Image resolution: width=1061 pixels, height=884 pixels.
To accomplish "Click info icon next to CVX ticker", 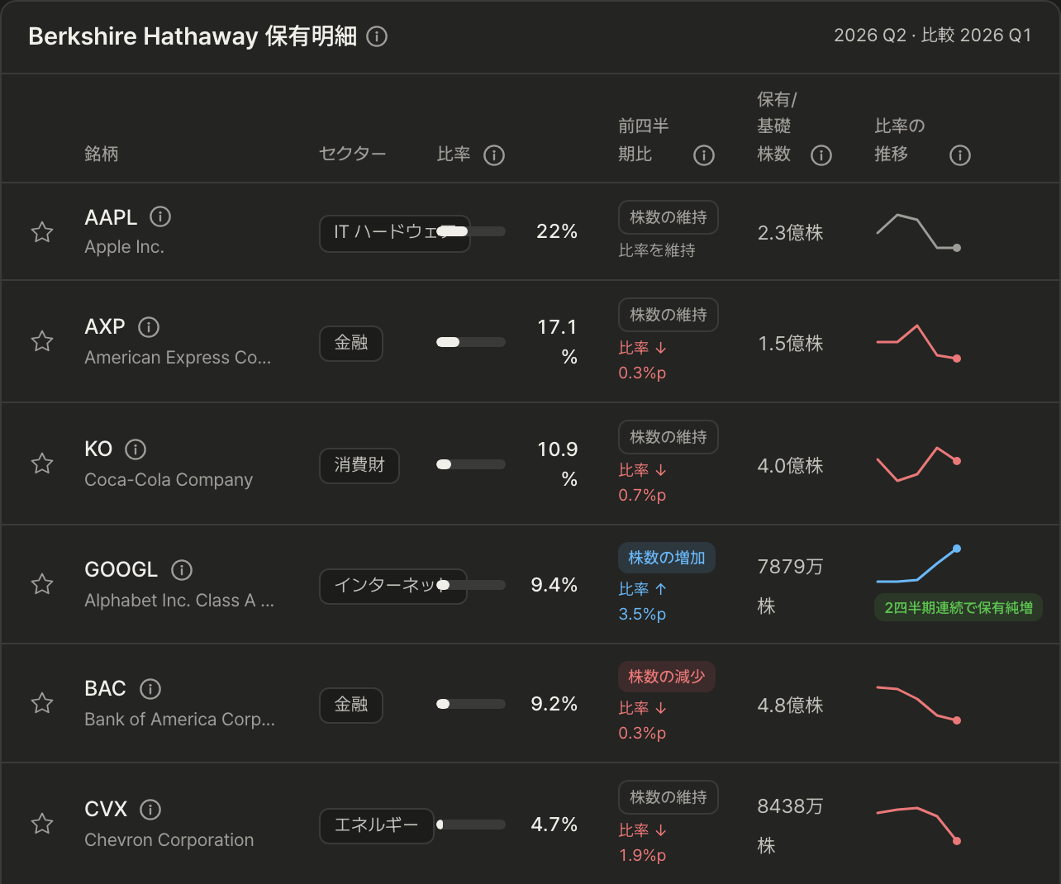I will (x=150, y=810).
